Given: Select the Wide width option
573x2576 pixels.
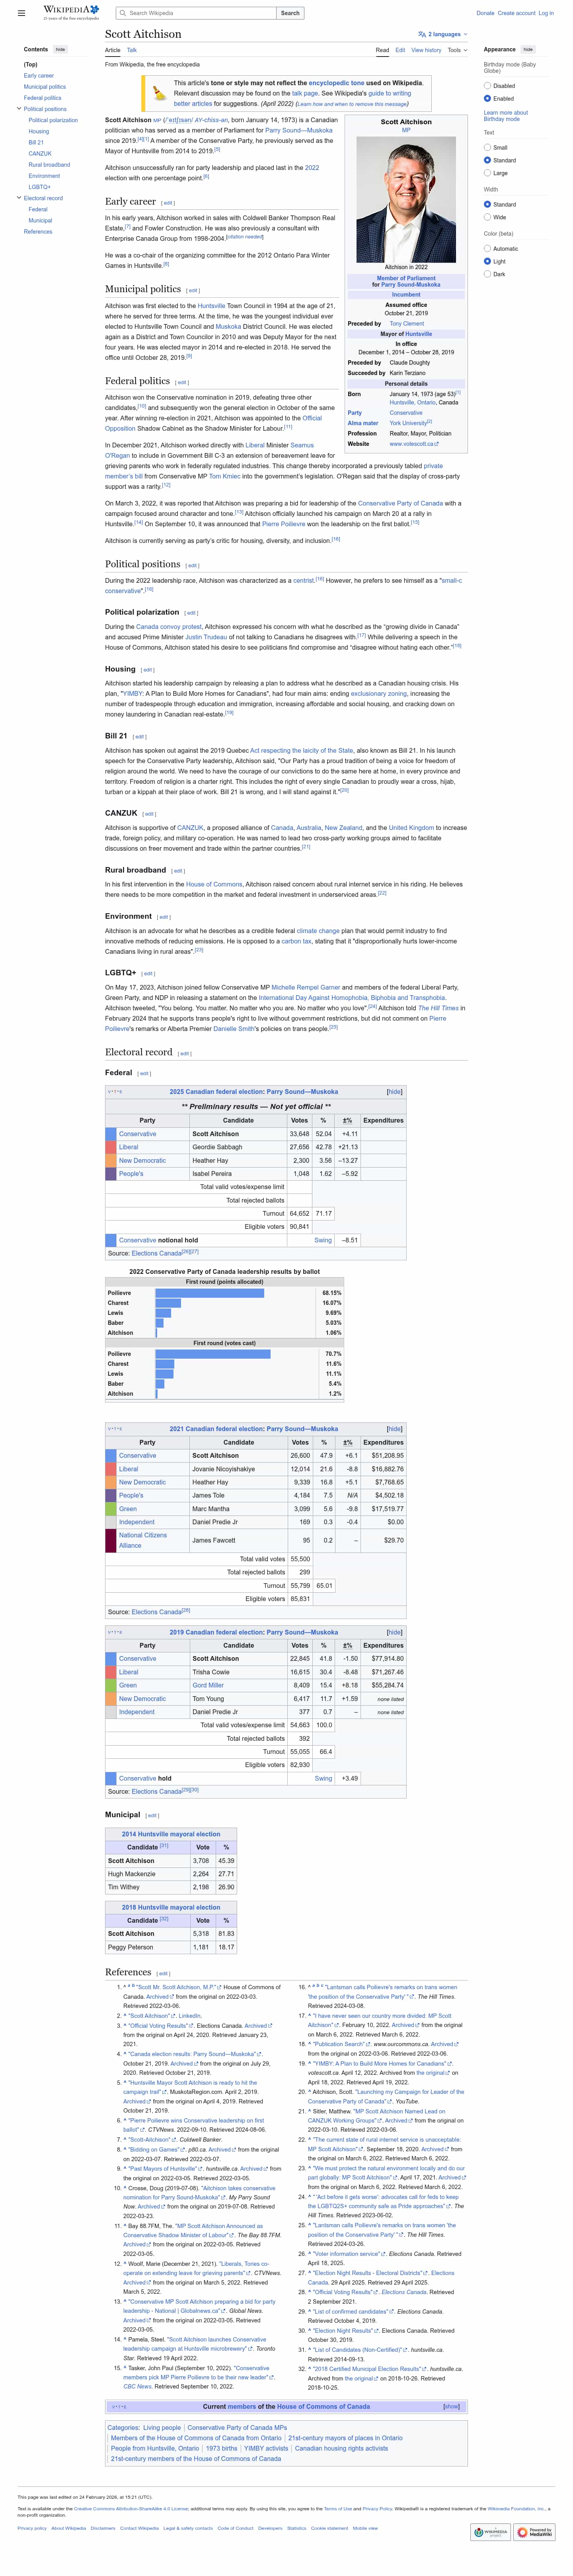Looking at the screenshot, I should click(487, 217).
